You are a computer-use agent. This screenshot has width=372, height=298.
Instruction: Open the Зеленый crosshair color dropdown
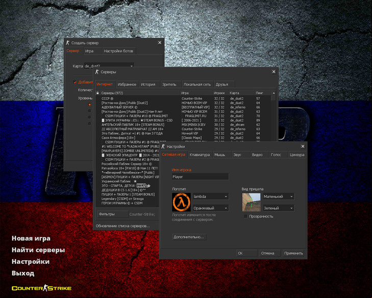[x=279, y=208]
